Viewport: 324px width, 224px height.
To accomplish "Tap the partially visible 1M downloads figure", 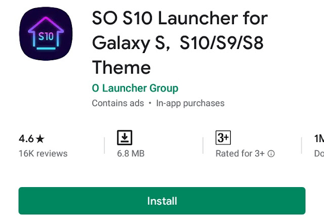I will click(319, 139).
